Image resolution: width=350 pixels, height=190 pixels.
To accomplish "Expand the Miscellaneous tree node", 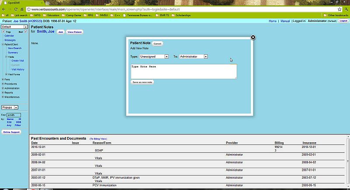I will click(x=3, y=97).
